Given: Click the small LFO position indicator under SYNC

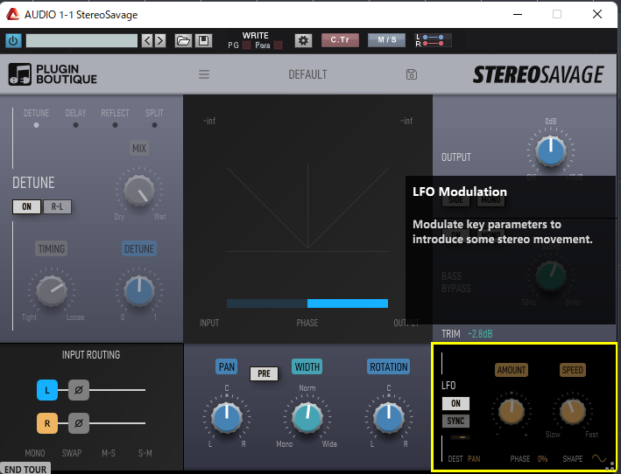Looking at the screenshot, I should click(460, 437).
